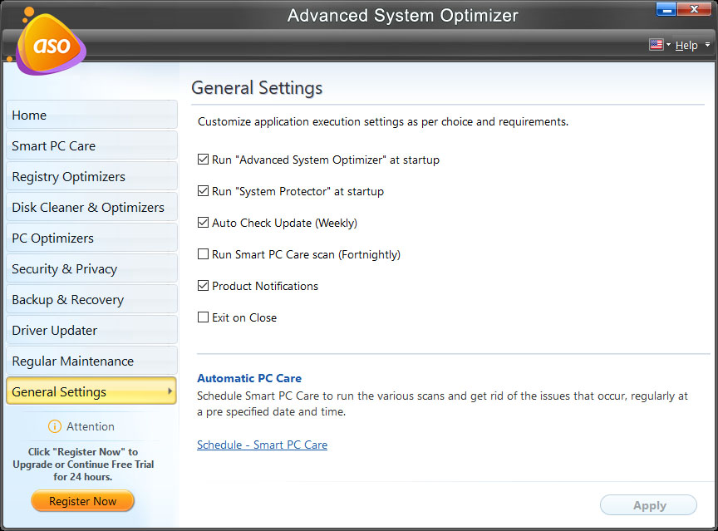
Task: Turn off Product Notifications
Action: pos(202,286)
